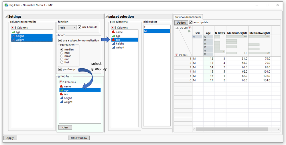Select M in pick subset list
The height and width of the screenshot is (145, 286).
pyautogui.click(x=157, y=31)
